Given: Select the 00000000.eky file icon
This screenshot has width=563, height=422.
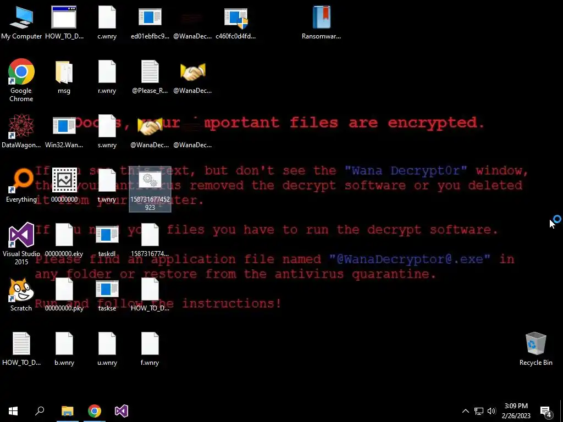Looking at the screenshot, I should (x=64, y=241).
